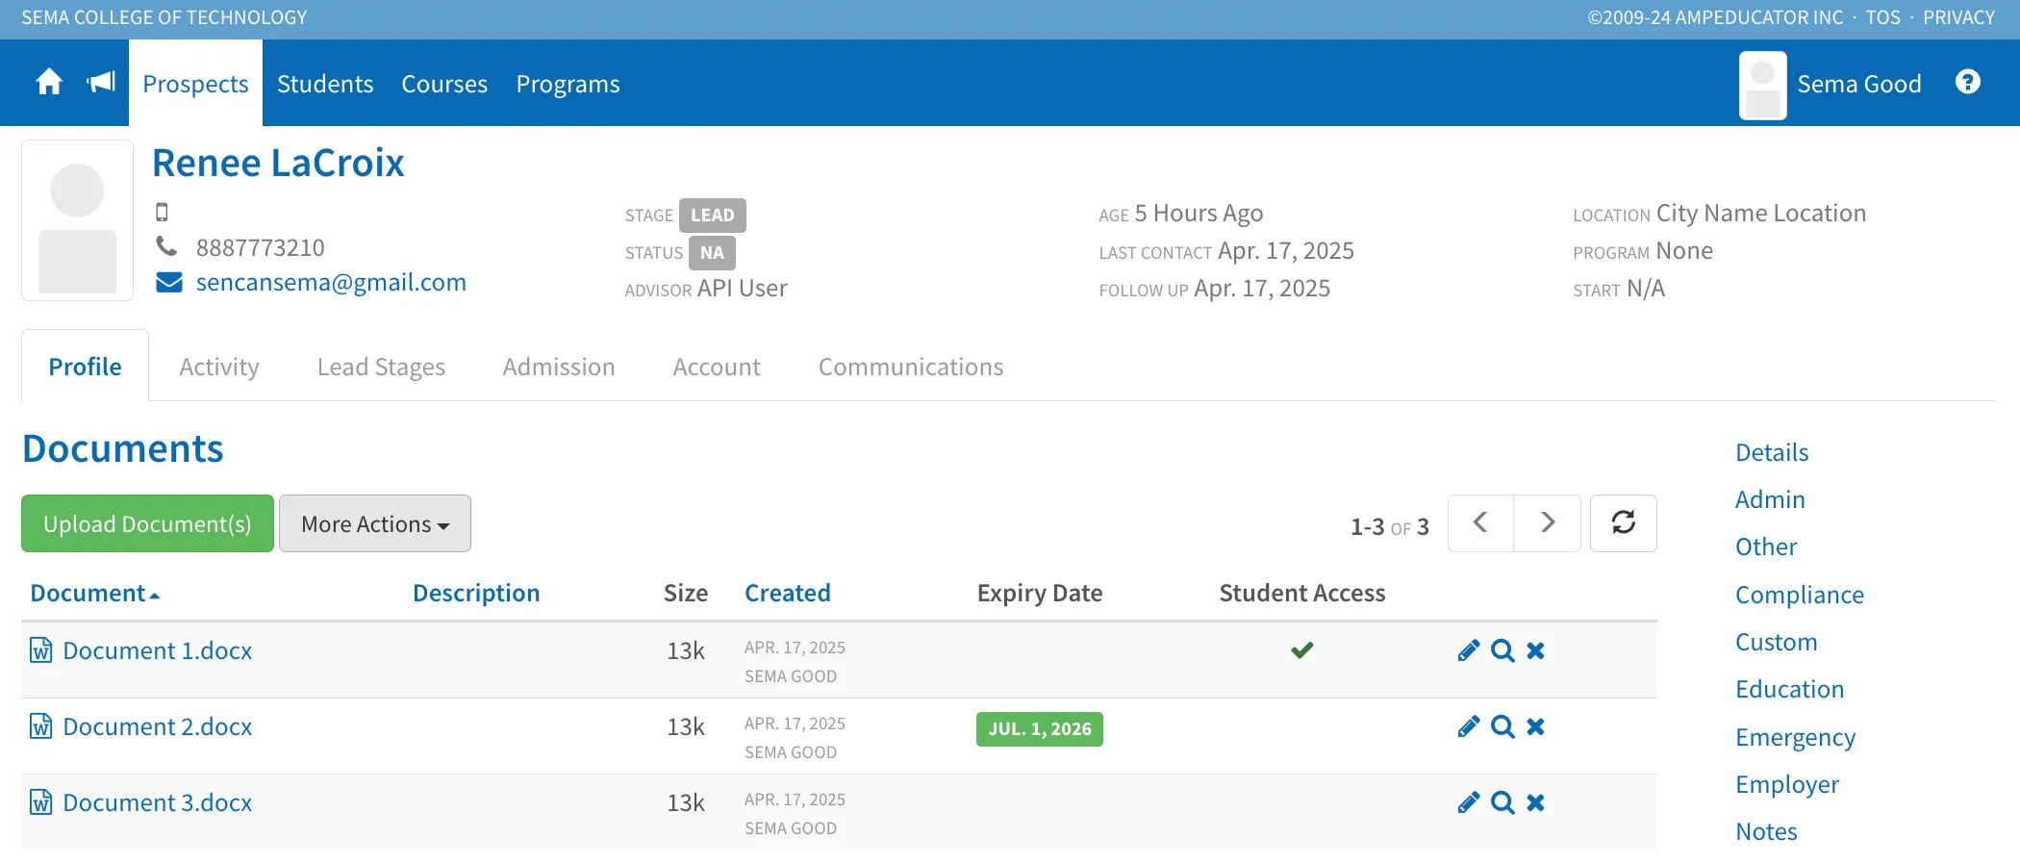Viewport: 2020px width, 864px height.
Task: Preview Document 2.docx with magnifier icon
Action: [x=1502, y=727]
